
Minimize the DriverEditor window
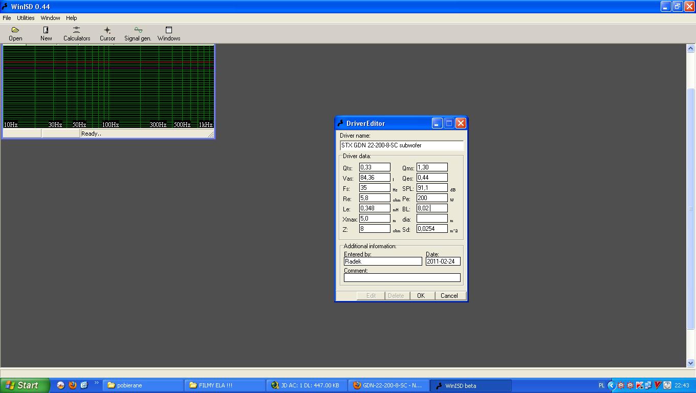pos(437,123)
